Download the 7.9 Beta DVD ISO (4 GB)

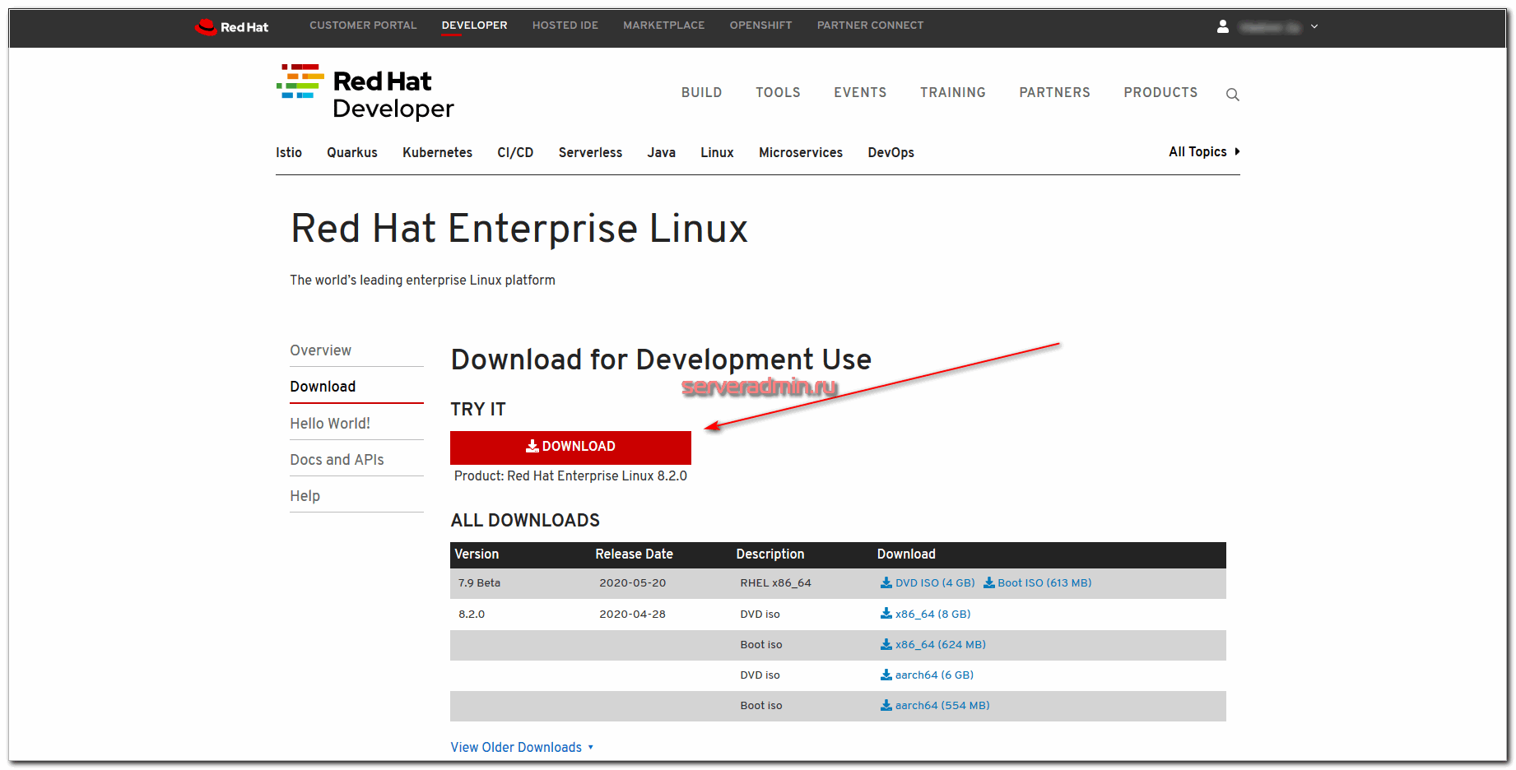928,583
